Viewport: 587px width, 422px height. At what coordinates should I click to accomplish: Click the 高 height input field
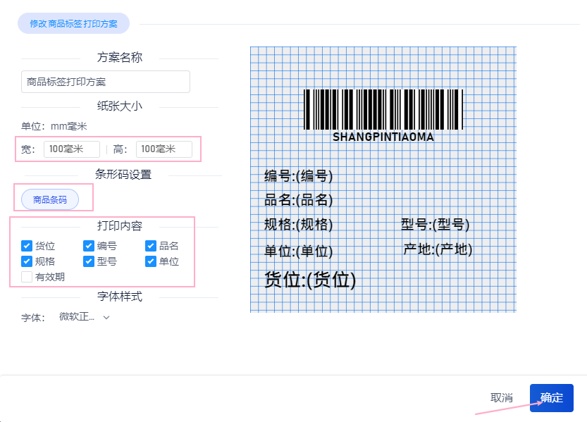pos(164,149)
